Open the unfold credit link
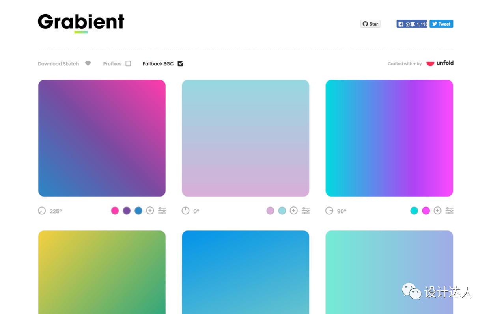This screenshot has height=314, width=489. [440, 63]
